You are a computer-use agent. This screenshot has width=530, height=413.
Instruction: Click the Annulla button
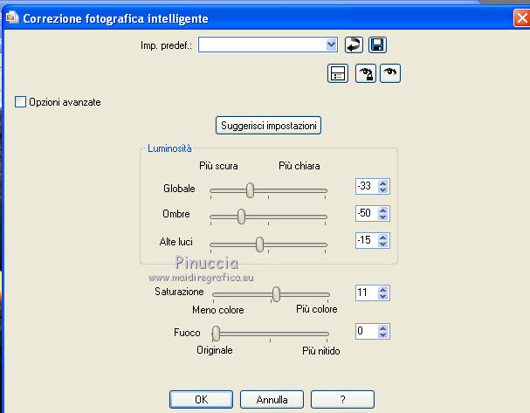pos(272,400)
